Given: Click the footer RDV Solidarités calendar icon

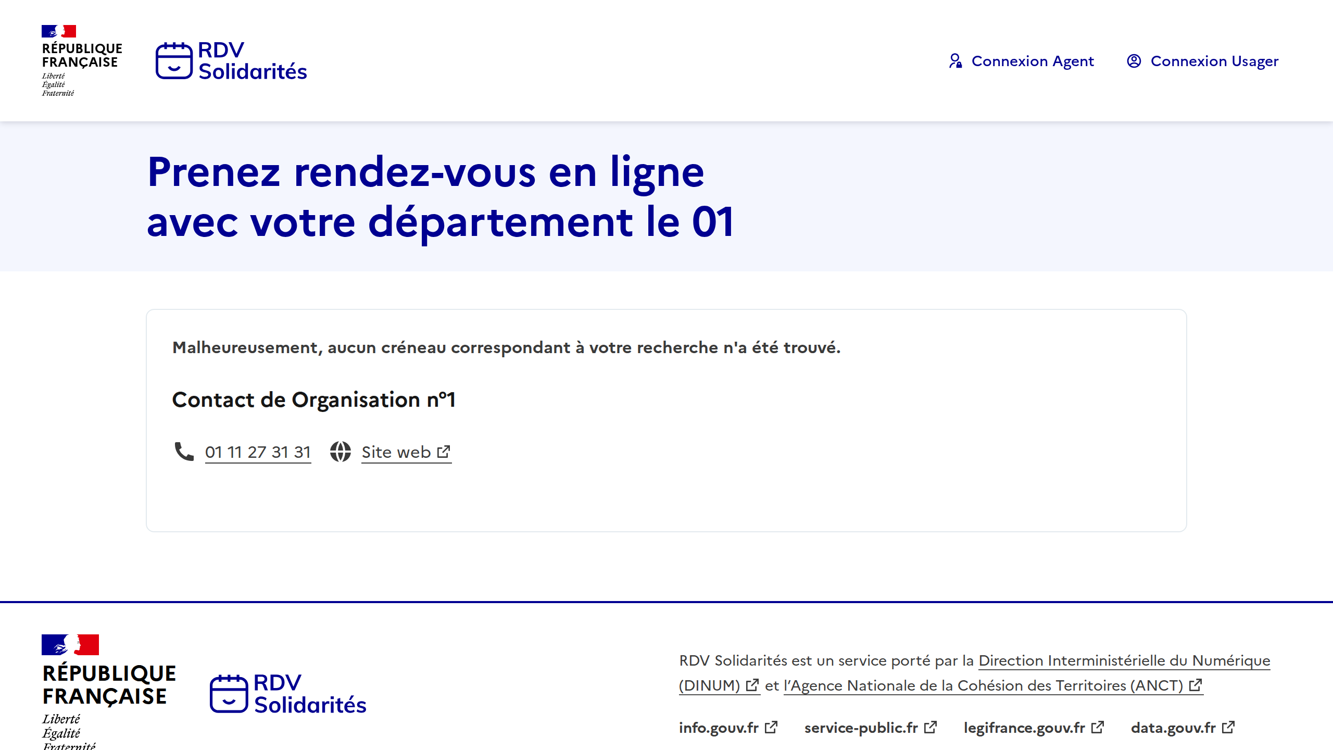Looking at the screenshot, I should click(229, 693).
